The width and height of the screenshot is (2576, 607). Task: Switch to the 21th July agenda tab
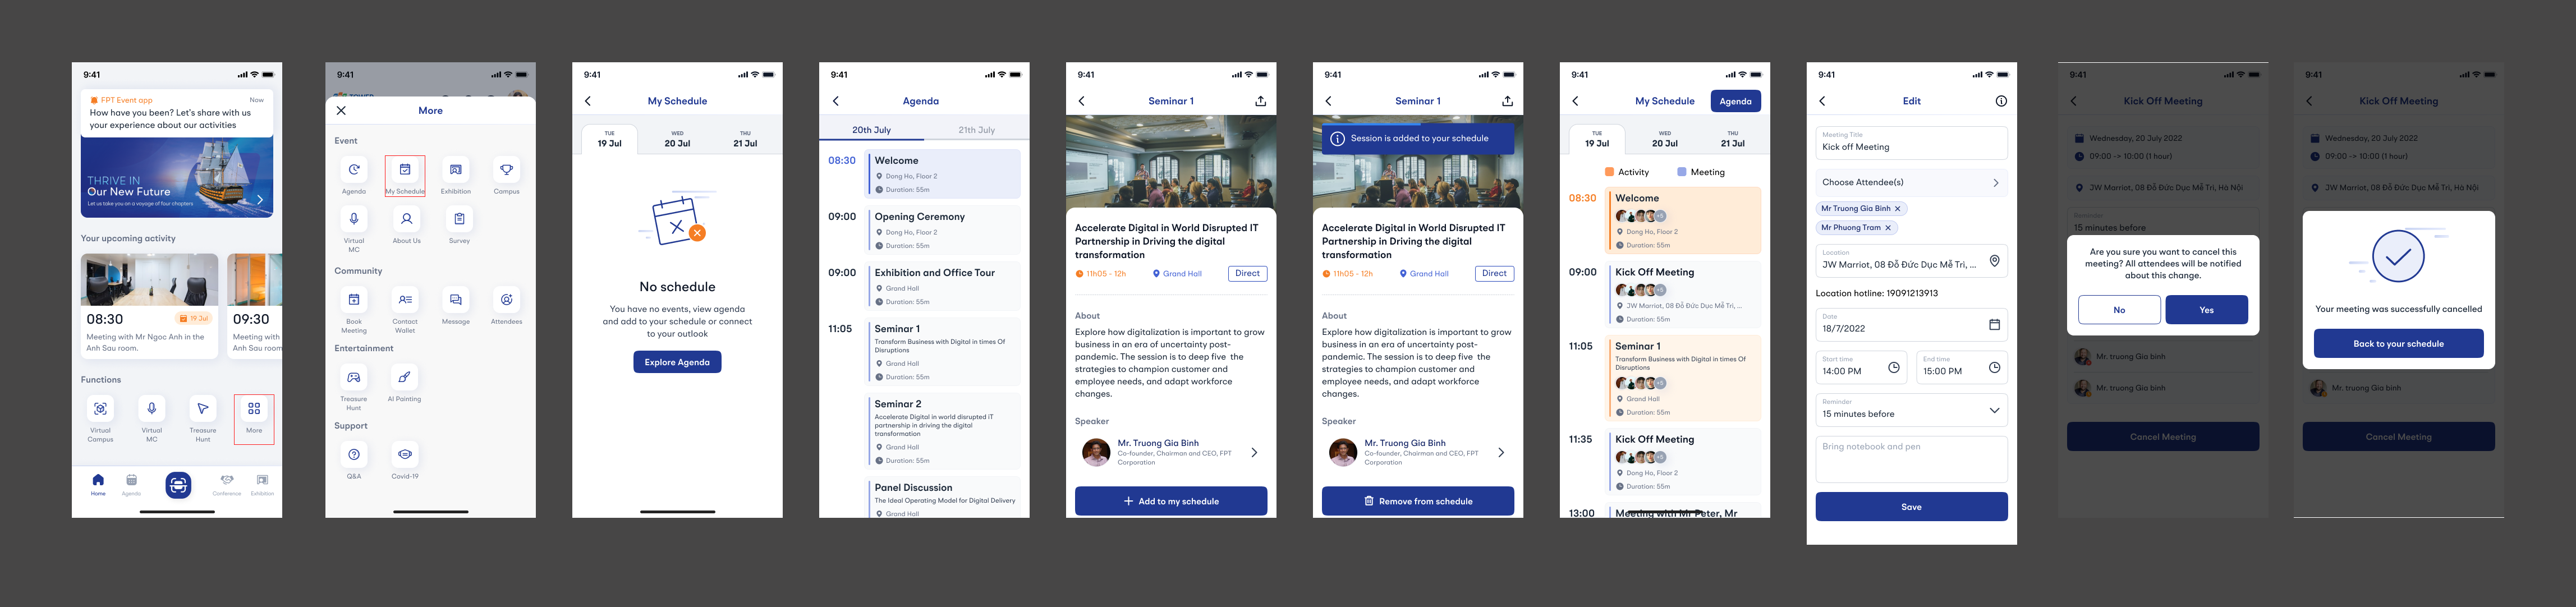976,130
